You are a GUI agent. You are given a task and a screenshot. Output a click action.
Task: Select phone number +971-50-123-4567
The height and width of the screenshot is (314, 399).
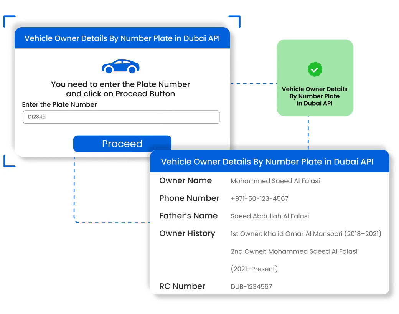pos(259,198)
